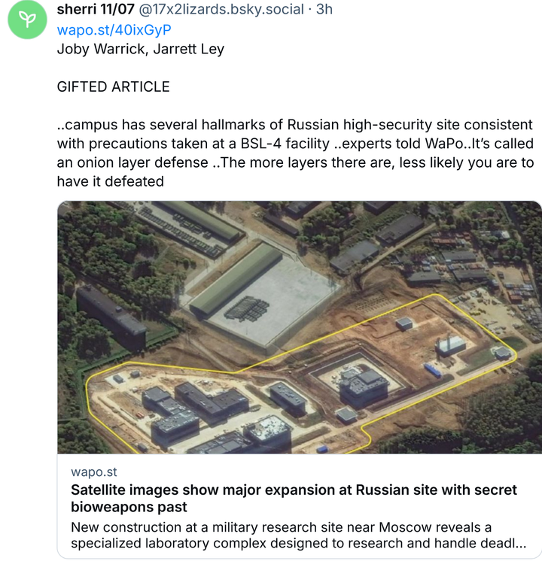Open the satellite image link preview
The width and height of the screenshot is (542, 564).
tap(300, 327)
